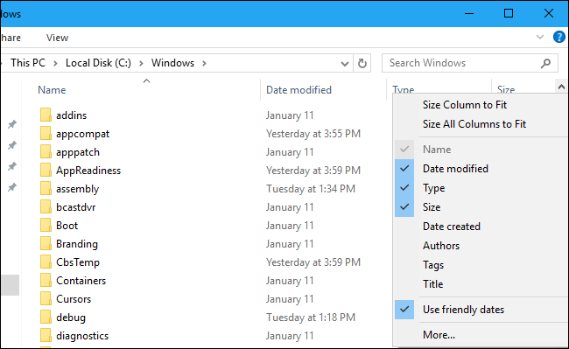Screen dimensions: 569x349
Task: Choose Size All Columns to Fit
Action: point(474,124)
